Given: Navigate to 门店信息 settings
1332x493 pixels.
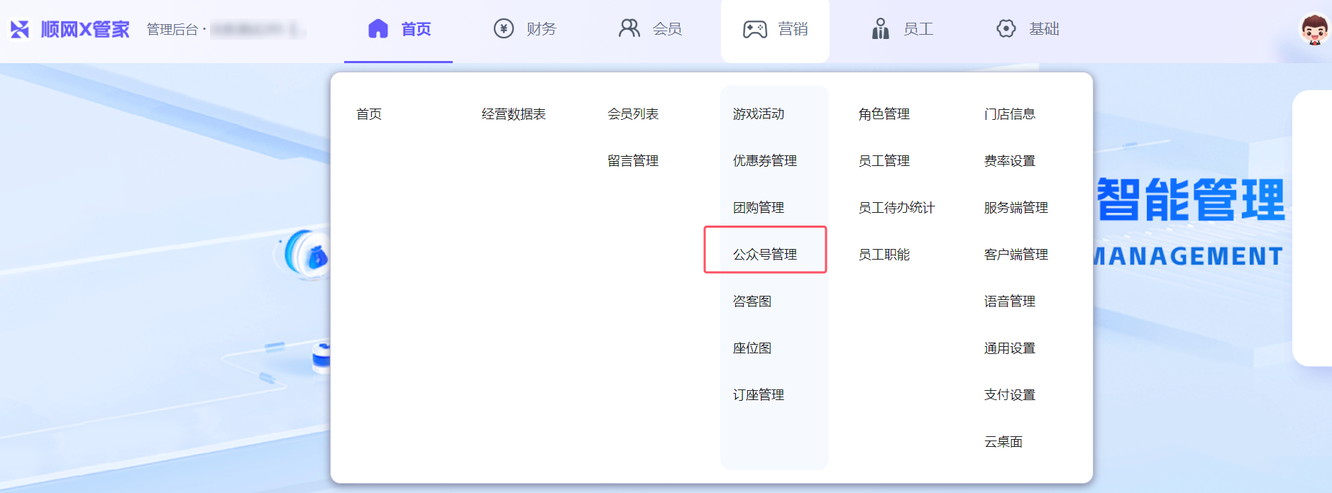Looking at the screenshot, I should pos(1009,114).
